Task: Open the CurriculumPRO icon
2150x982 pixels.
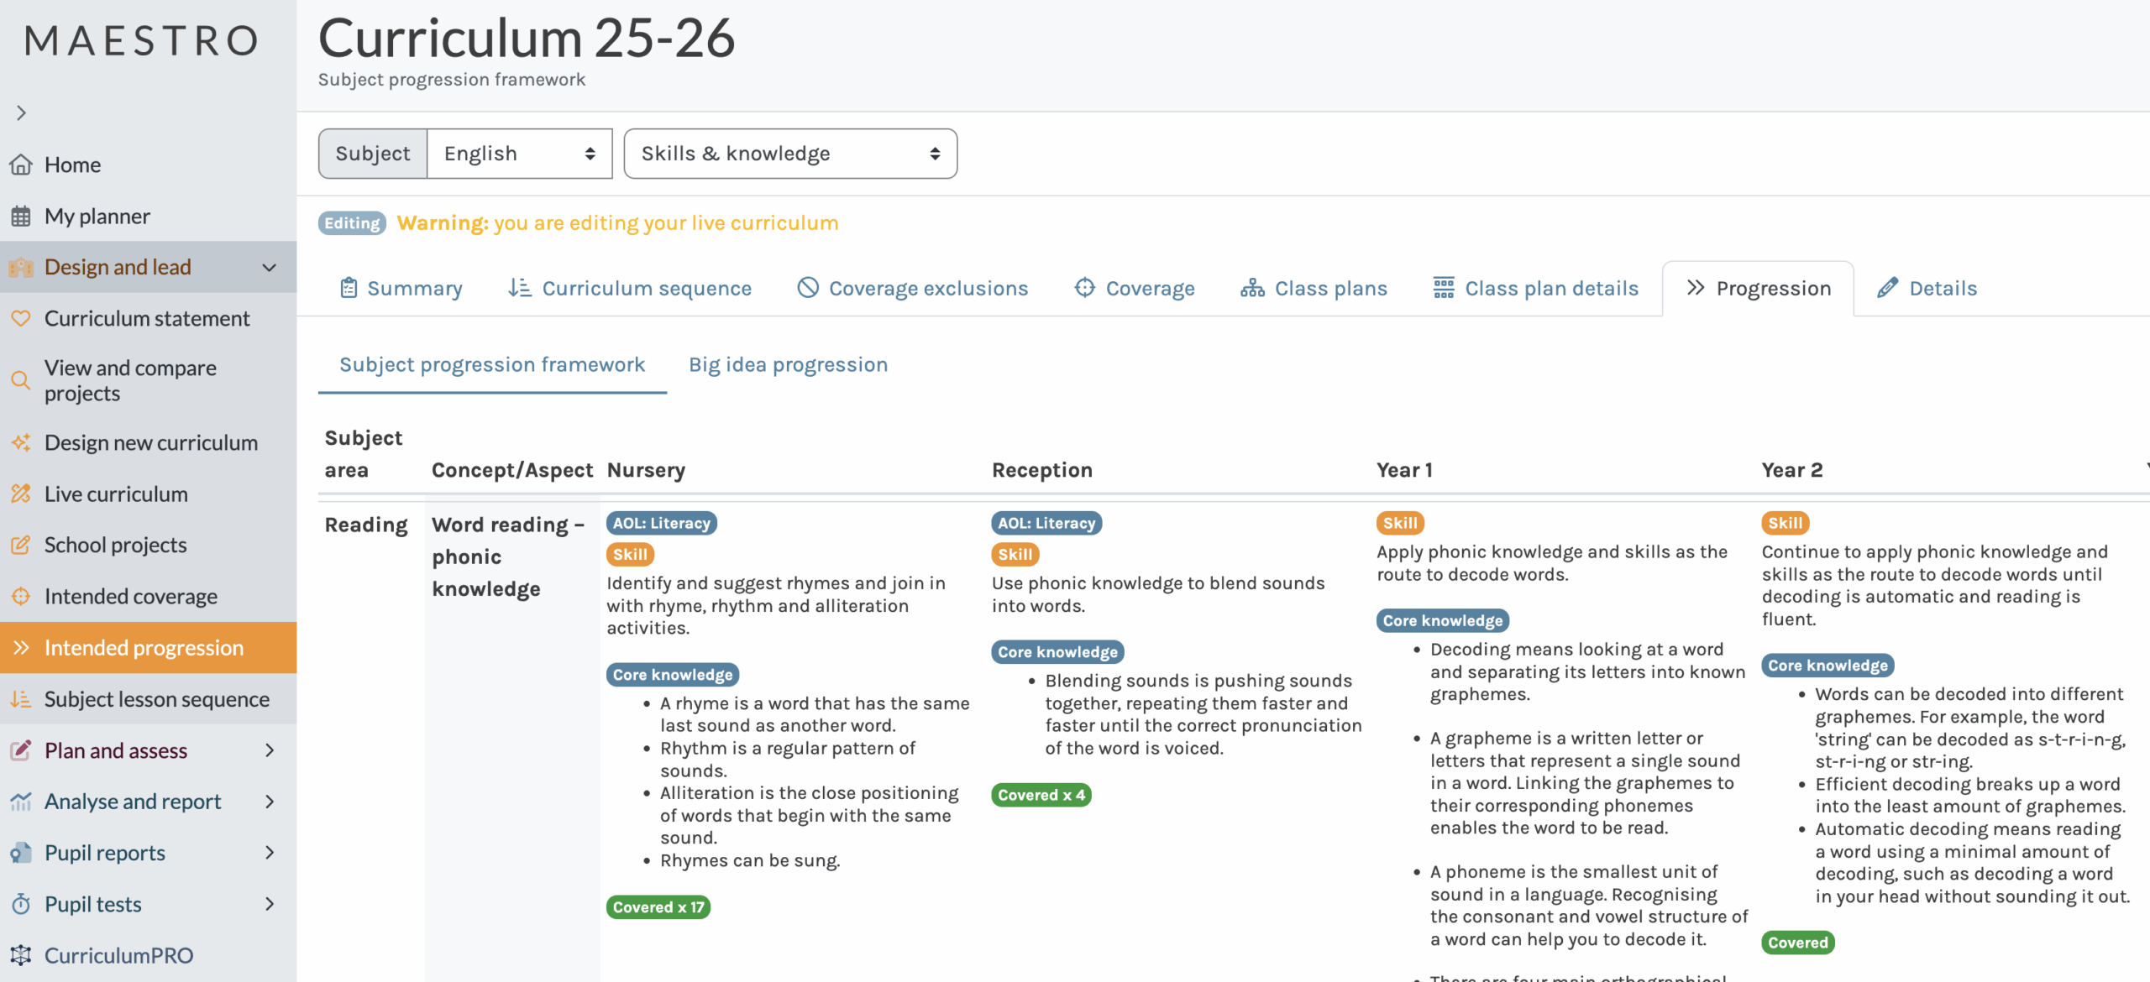Action: click(x=21, y=955)
